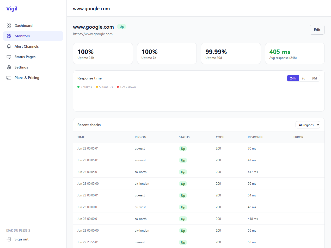Click the https://www.google.com URL text
The height and width of the screenshot is (248, 331).
93,34
